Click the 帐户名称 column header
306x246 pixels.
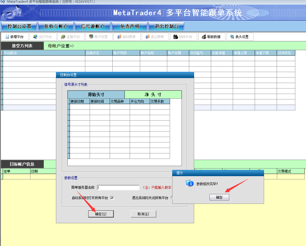pyautogui.click(x=154, y=53)
